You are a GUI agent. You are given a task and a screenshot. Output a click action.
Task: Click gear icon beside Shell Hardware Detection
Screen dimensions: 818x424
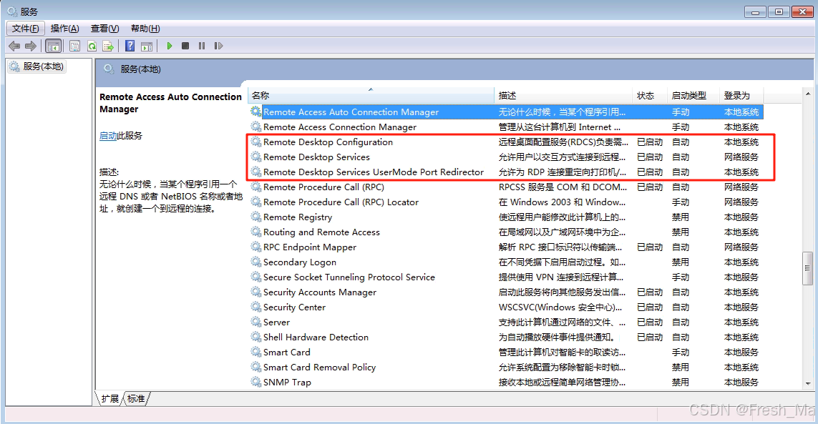(255, 337)
